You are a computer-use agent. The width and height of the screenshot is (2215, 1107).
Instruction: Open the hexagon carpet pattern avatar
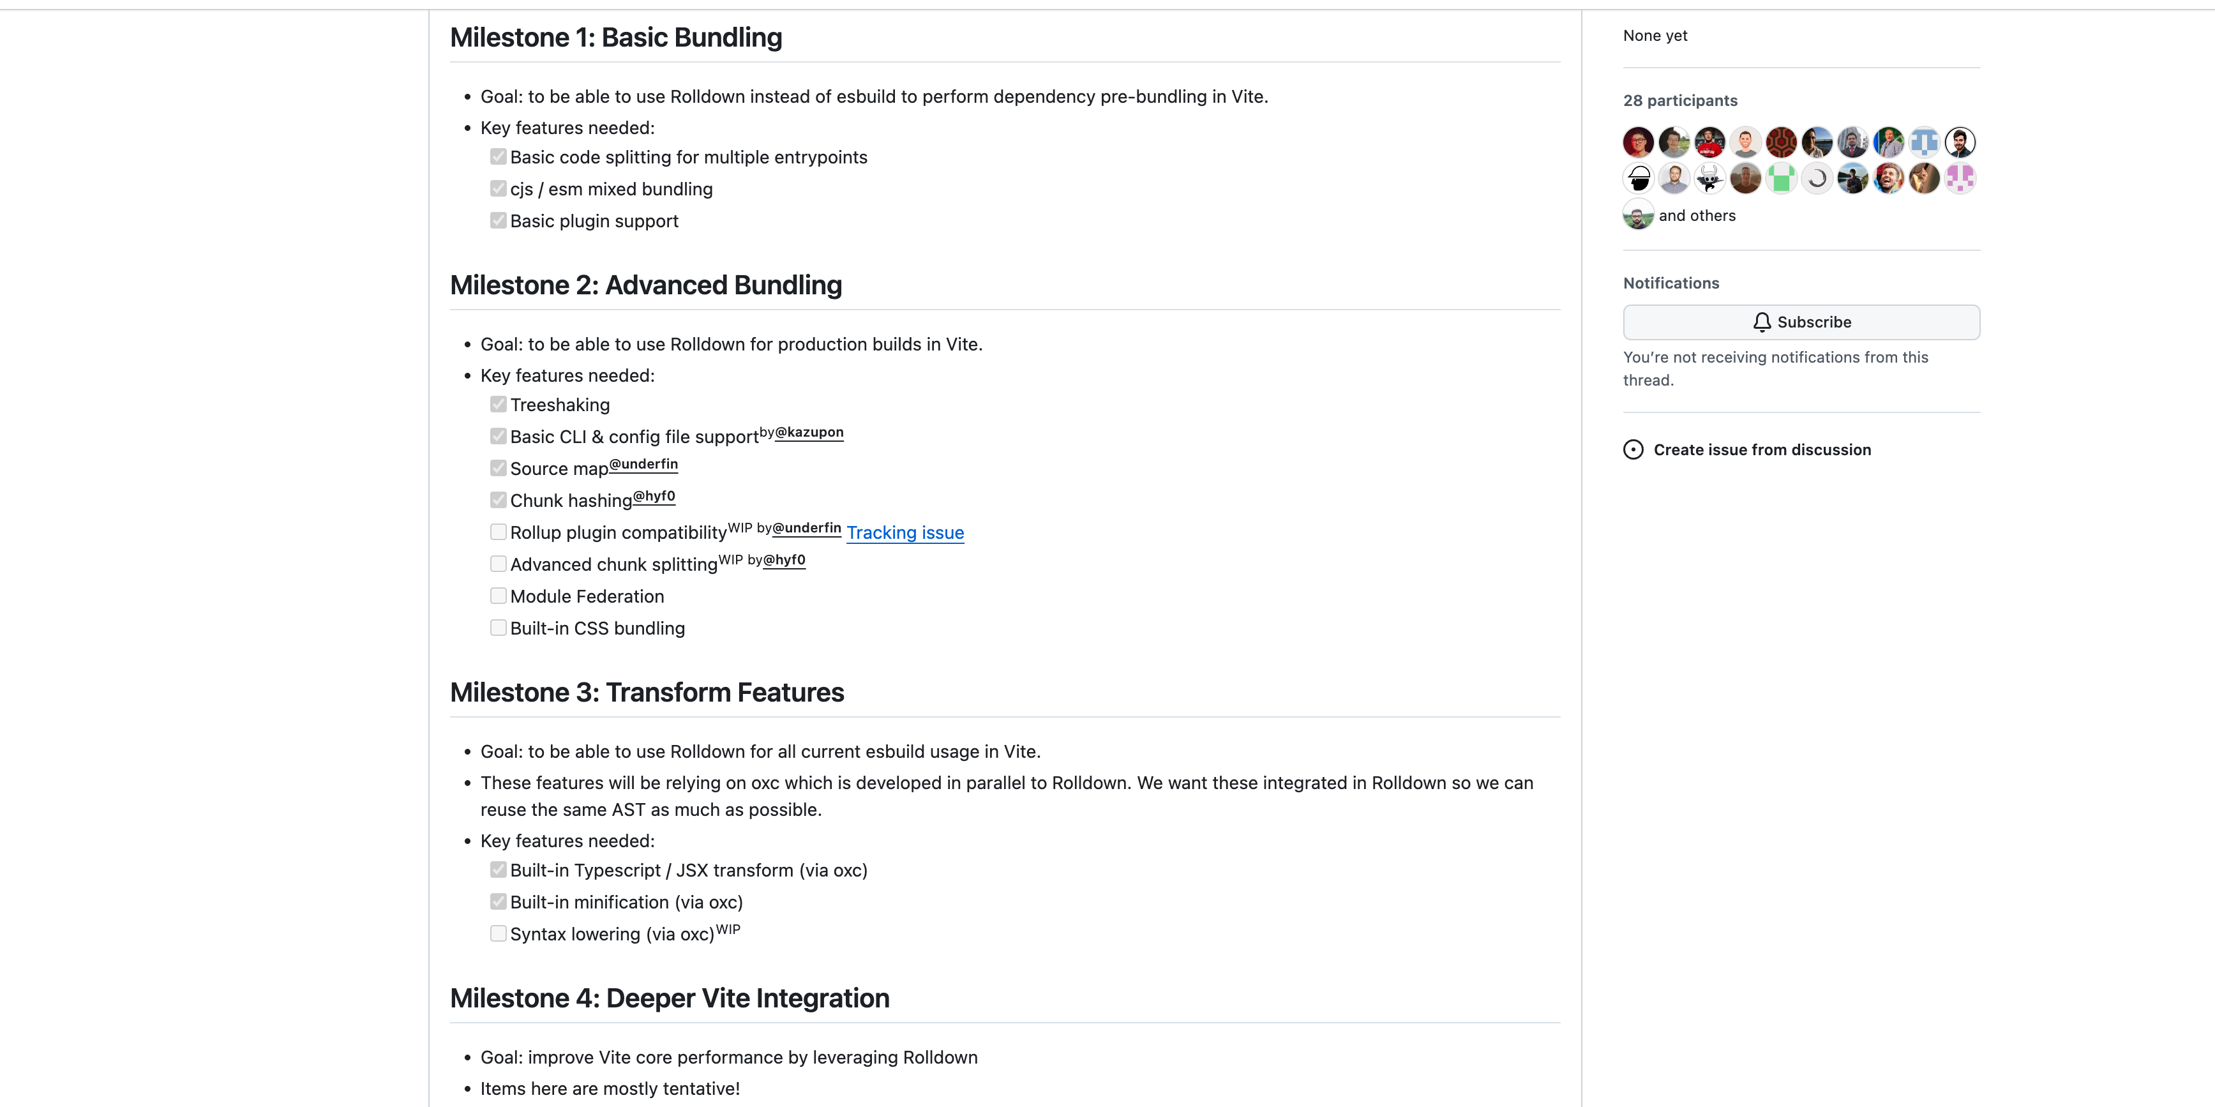[x=1781, y=142]
